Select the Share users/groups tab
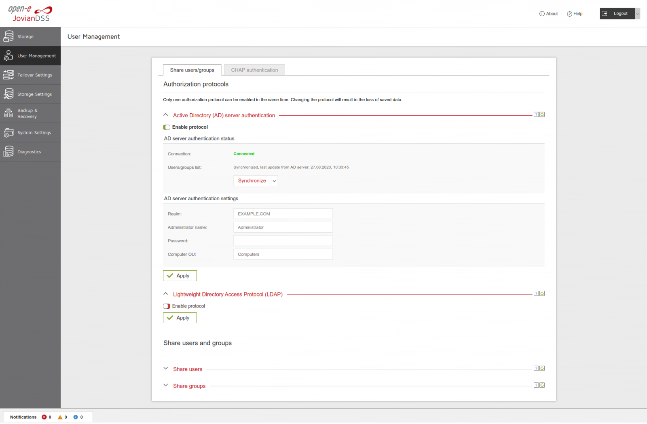The image size is (647, 424). coord(192,70)
